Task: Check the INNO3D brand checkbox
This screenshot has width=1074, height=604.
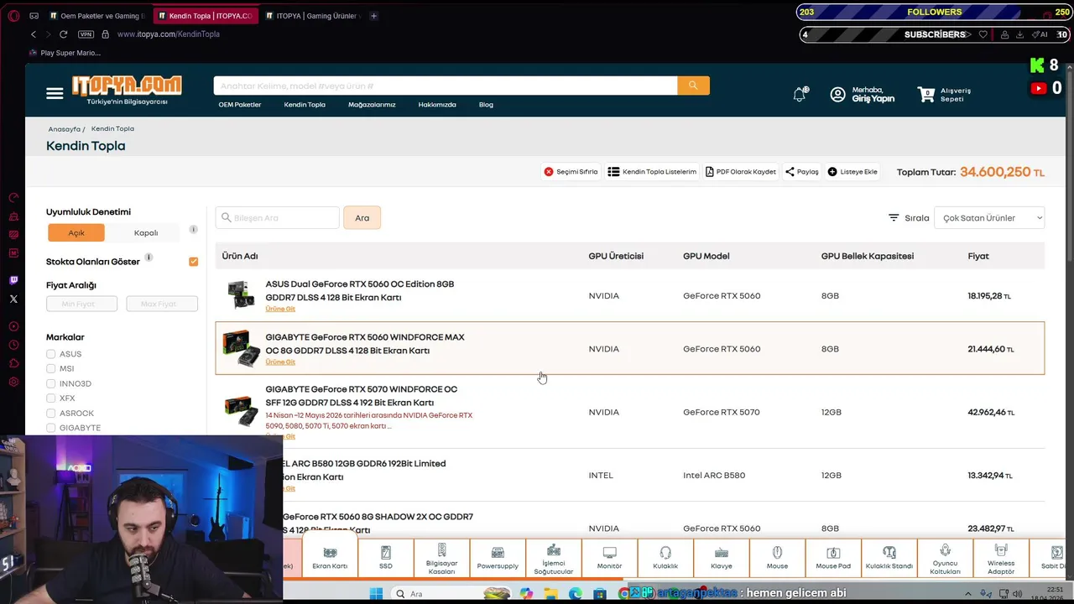Action: click(51, 383)
